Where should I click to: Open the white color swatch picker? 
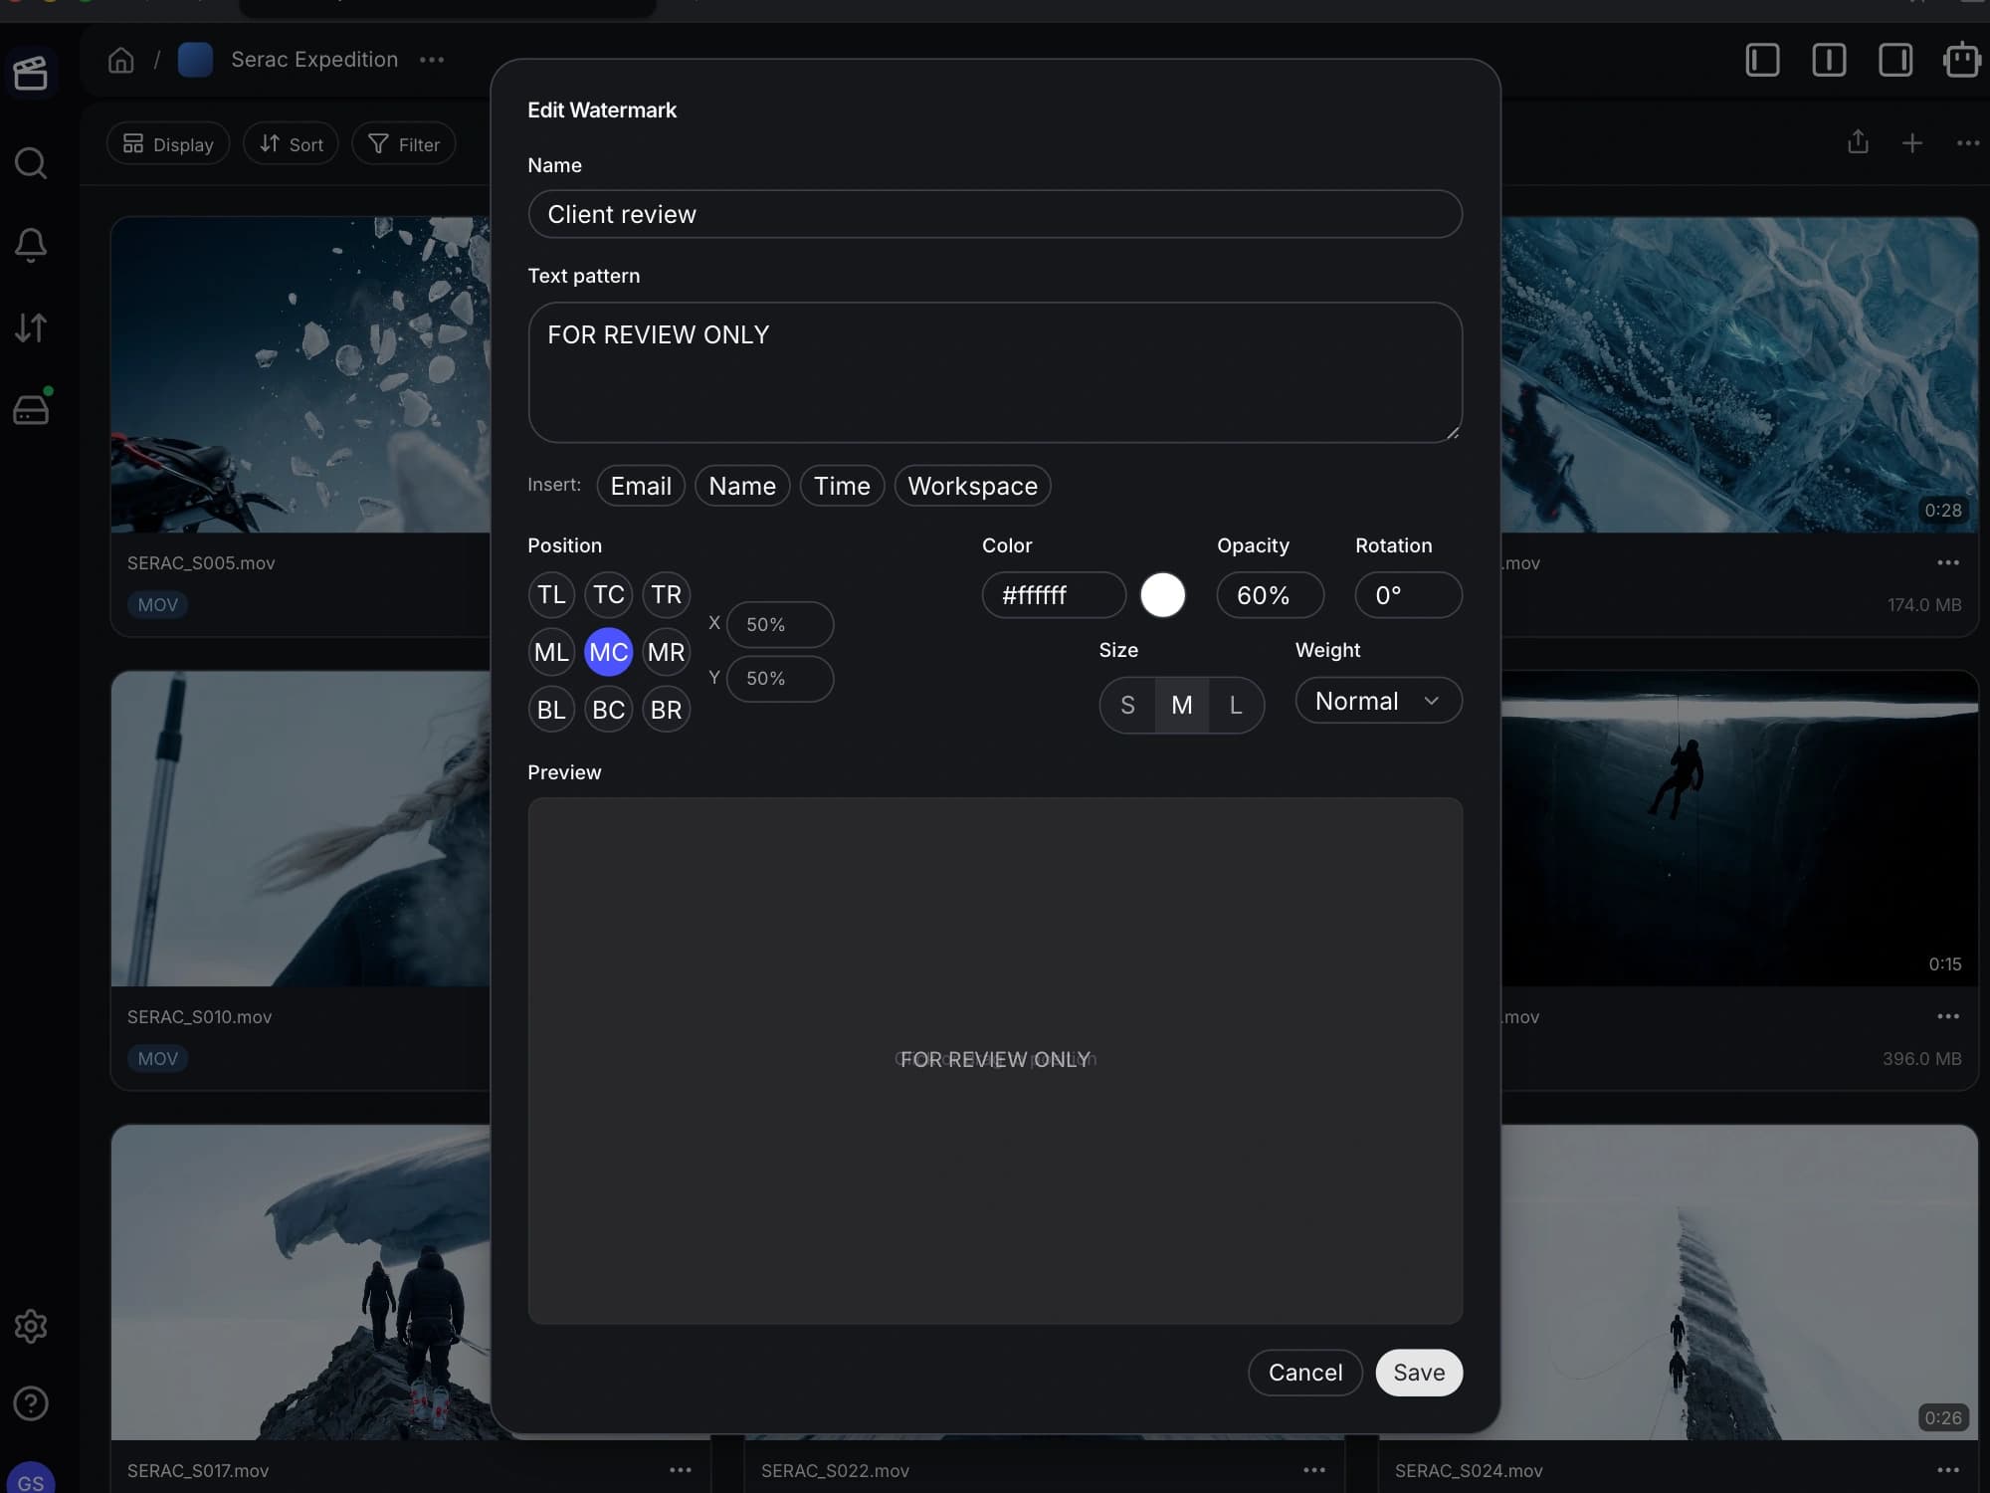1162,595
